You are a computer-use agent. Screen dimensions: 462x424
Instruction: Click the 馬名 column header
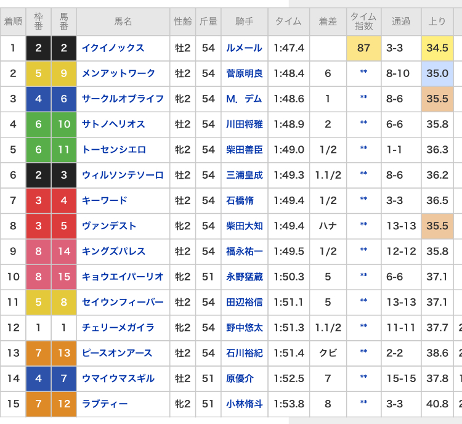[x=123, y=22]
